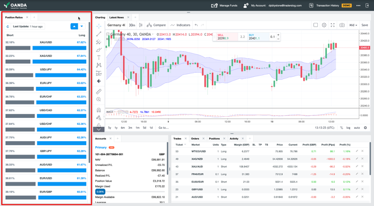The height and width of the screenshot is (206, 374).
Task: Open the Orders tab
Action: pyautogui.click(x=195, y=138)
